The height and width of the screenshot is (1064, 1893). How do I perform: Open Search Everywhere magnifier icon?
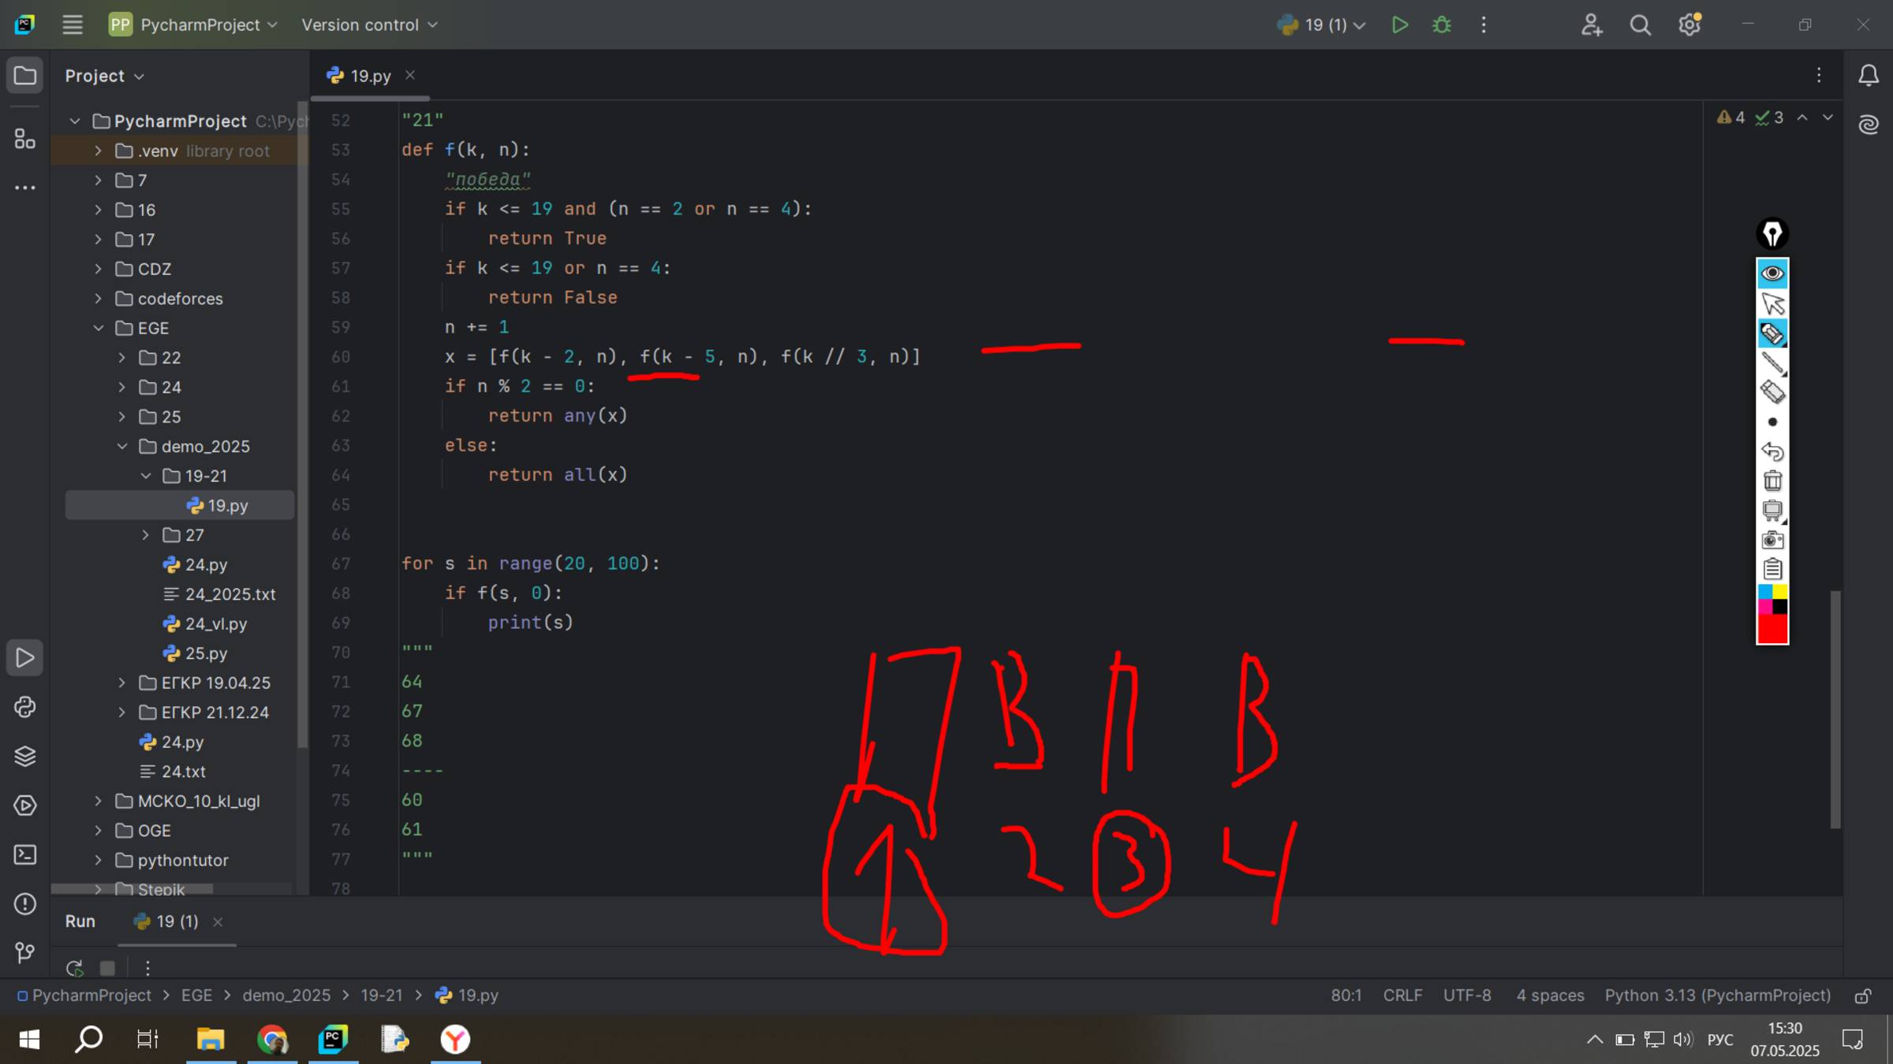(x=1641, y=25)
